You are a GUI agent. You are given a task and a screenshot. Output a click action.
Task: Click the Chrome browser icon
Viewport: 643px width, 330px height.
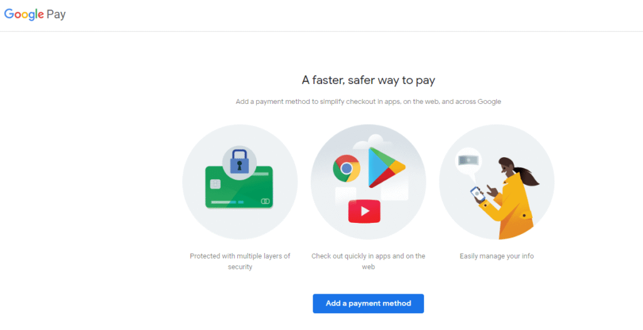347,168
